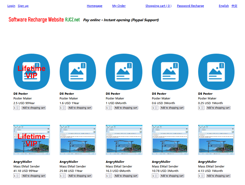Click the D5 Poster 1Year product icon
This screenshot has width=245, height=185.
[x=78, y=72]
